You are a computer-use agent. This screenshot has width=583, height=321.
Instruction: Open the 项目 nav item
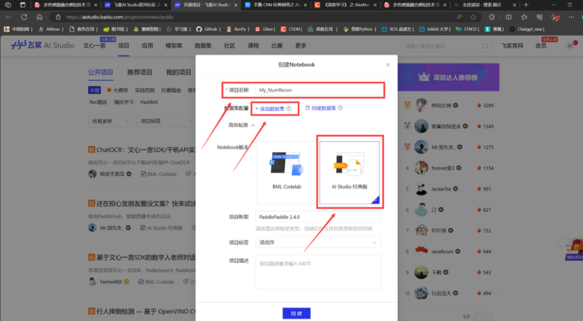[124, 46]
